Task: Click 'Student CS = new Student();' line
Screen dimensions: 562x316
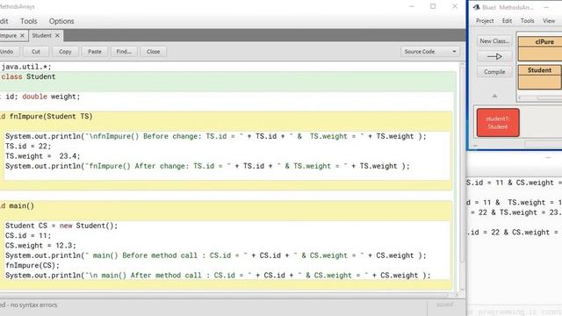Action: [61, 226]
